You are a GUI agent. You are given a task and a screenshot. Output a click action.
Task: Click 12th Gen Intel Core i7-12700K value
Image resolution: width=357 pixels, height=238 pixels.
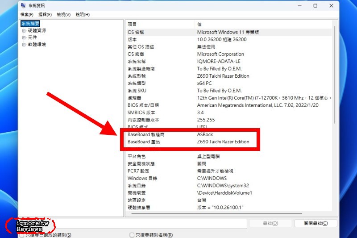click(264, 98)
